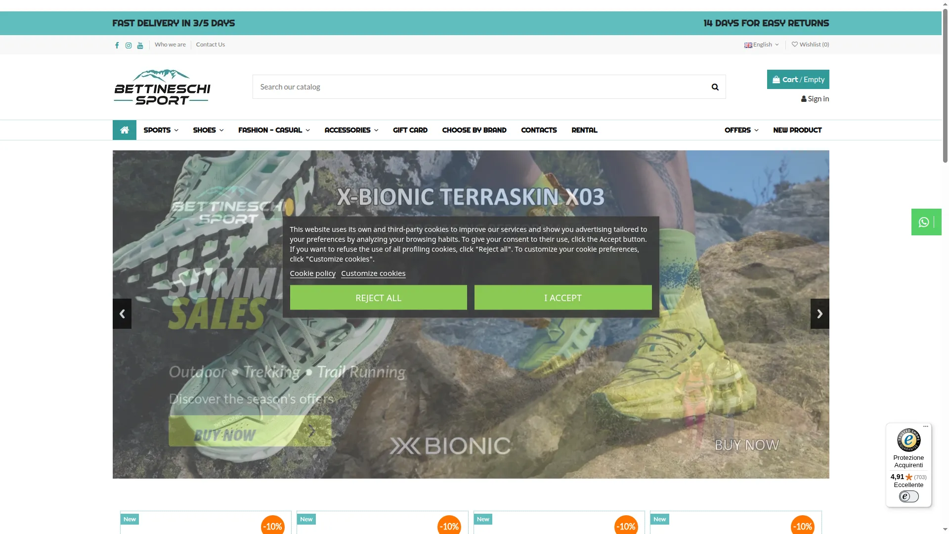Click the Bettineschi Sport logo
The image size is (949, 534).
coord(162,87)
